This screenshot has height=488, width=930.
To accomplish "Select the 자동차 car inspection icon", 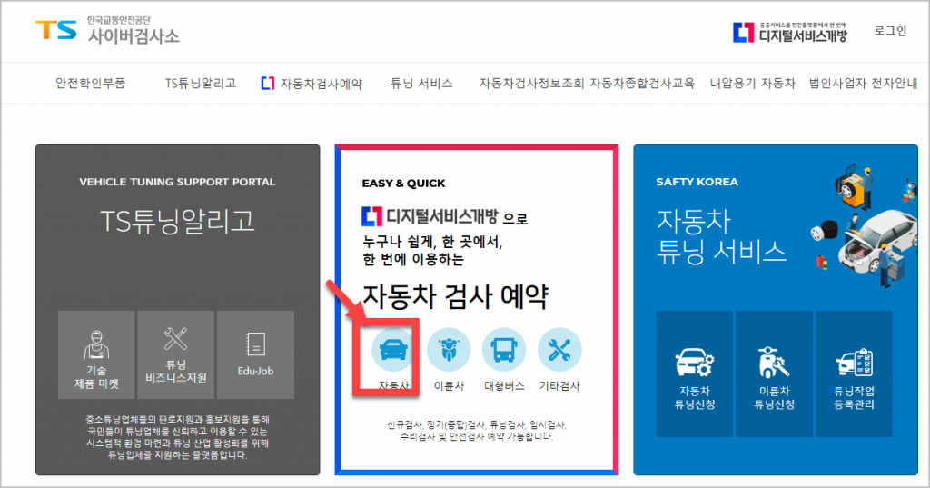I will pyautogui.click(x=393, y=350).
